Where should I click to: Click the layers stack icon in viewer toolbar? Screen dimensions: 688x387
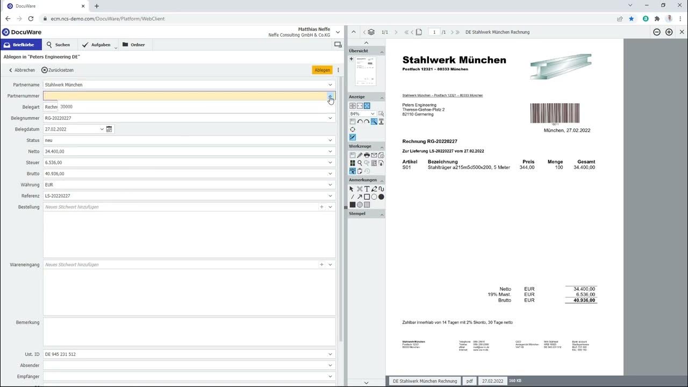[371, 32]
